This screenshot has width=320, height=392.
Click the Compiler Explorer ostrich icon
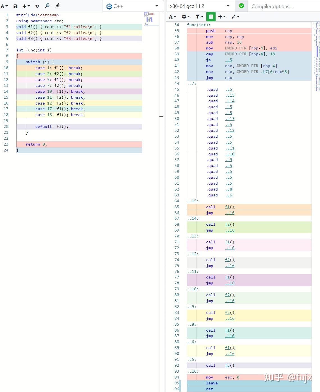tap(58, 6)
